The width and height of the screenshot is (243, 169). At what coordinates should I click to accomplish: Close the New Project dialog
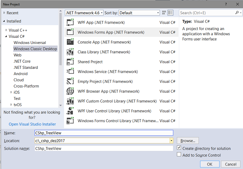coord(238,4)
